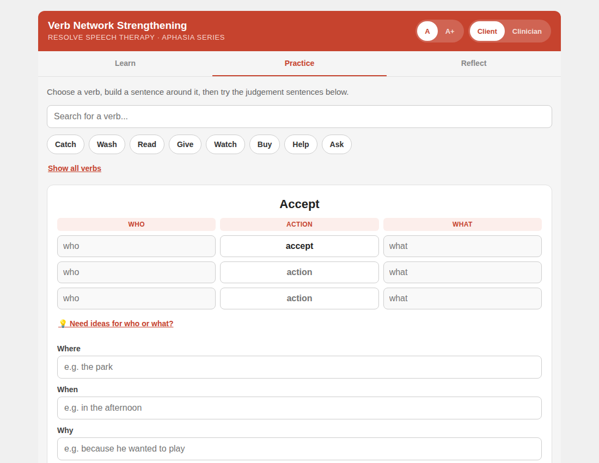Click the what field in the accept row
Image resolution: width=599 pixels, height=463 pixels.
point(463,246)
